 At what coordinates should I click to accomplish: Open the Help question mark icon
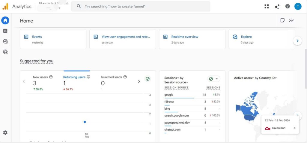coord(288,6)
